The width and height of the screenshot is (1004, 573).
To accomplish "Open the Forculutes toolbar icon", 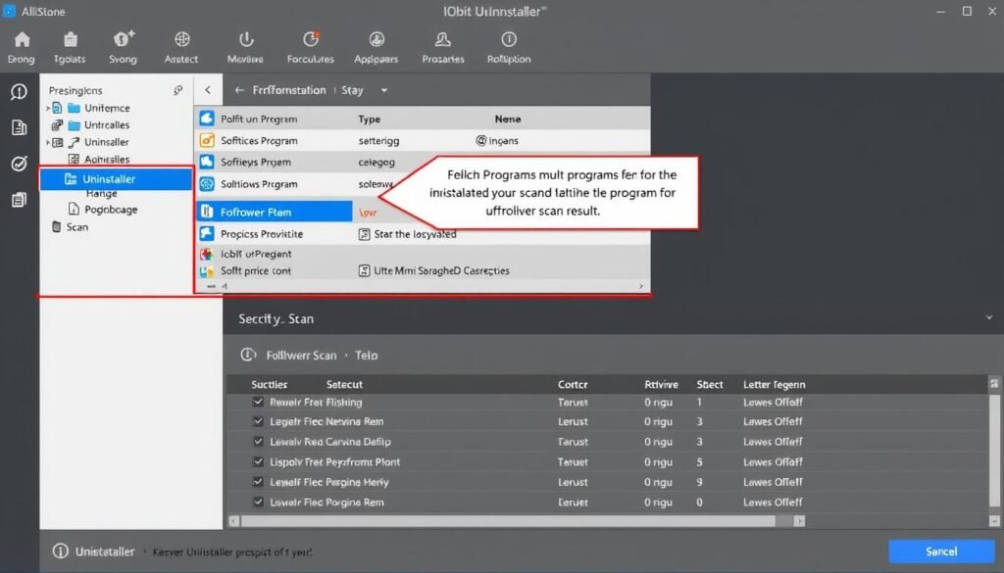I will point(311,47).
